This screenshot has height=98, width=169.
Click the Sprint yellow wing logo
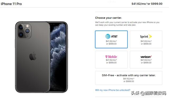click(150, 36)
